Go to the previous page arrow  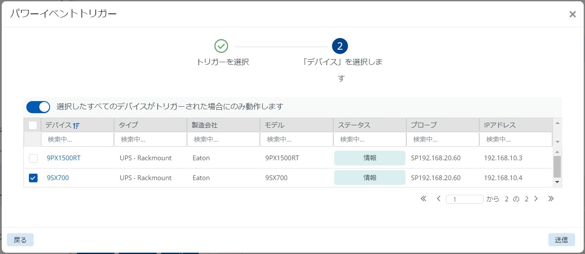pos(438,199)
